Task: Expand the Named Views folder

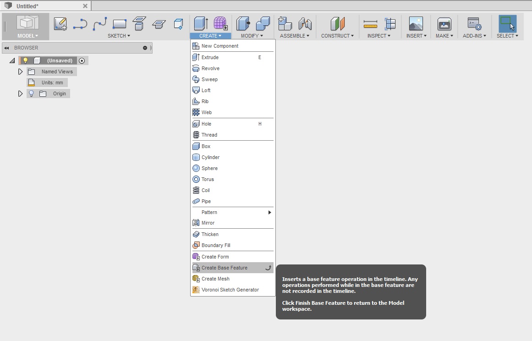Action: [x=20, y=71]
